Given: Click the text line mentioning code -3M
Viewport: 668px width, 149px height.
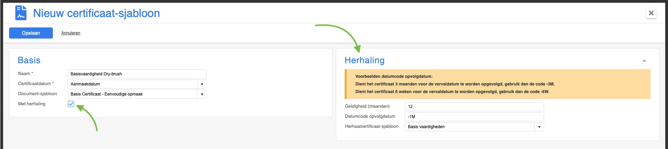Looking at the screenshot, I should click(x=455, y=84).
